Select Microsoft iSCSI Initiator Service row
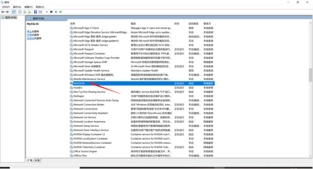The width and height of the screenshot is (313, 169). (x=142, y=45)
